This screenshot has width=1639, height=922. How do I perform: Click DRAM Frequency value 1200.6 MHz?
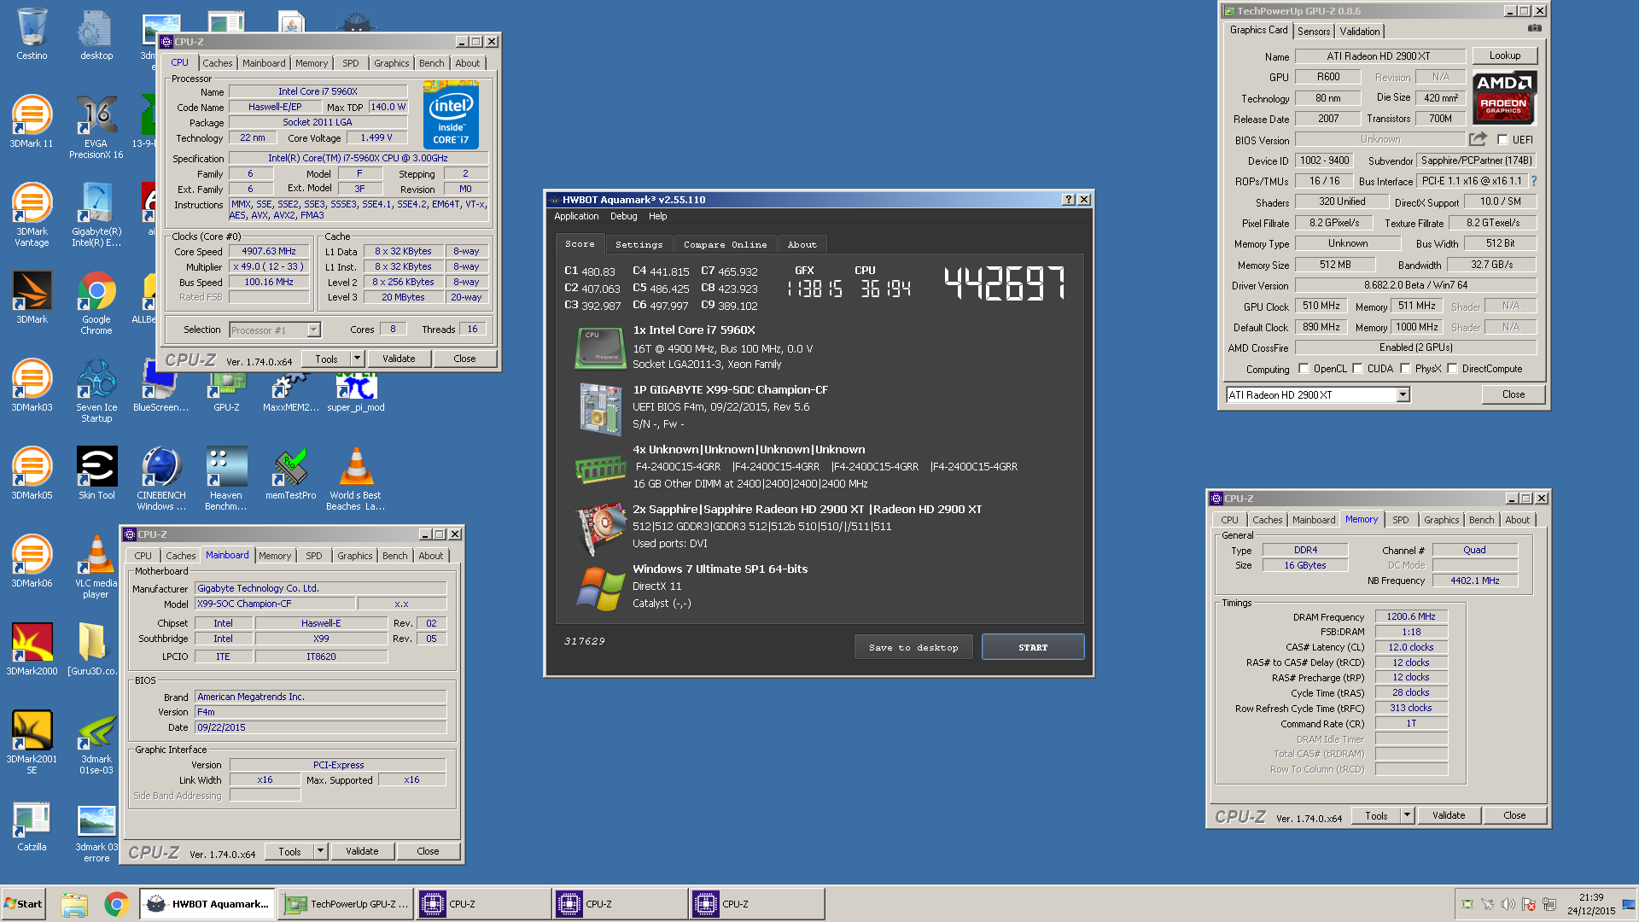coord(1411,616)
